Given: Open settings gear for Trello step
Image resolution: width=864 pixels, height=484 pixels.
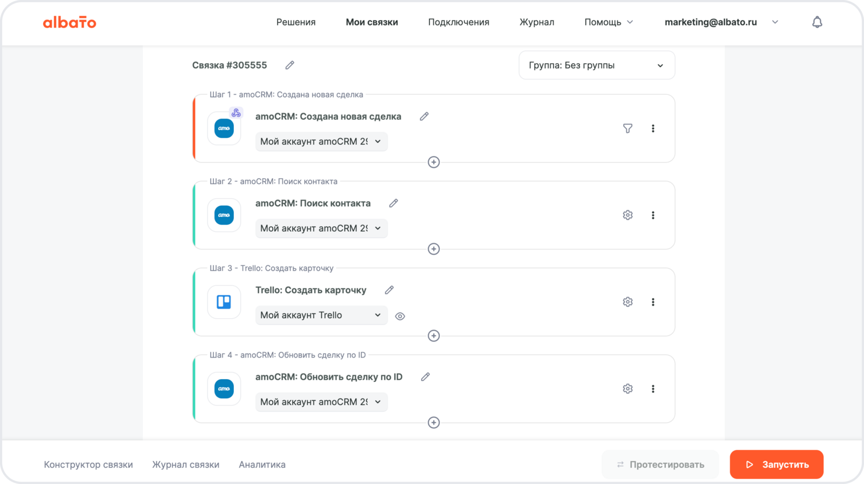Looking at the screenshot, I should click(x=627, y=302).
